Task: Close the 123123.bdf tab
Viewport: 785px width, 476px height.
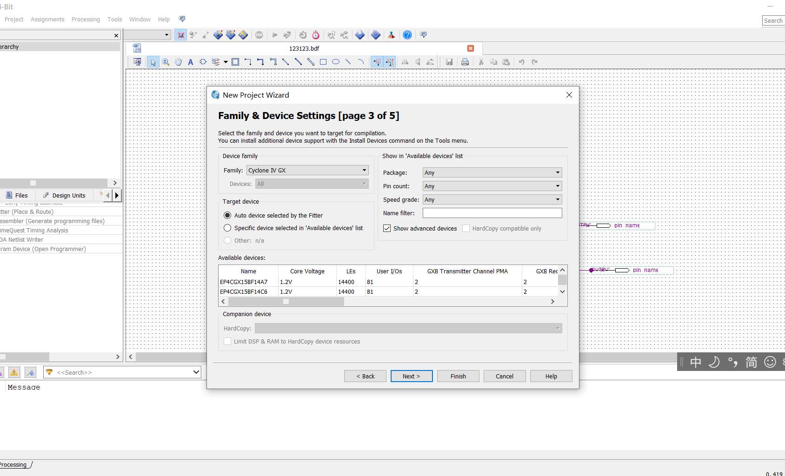Action: (x=471, y=48)
